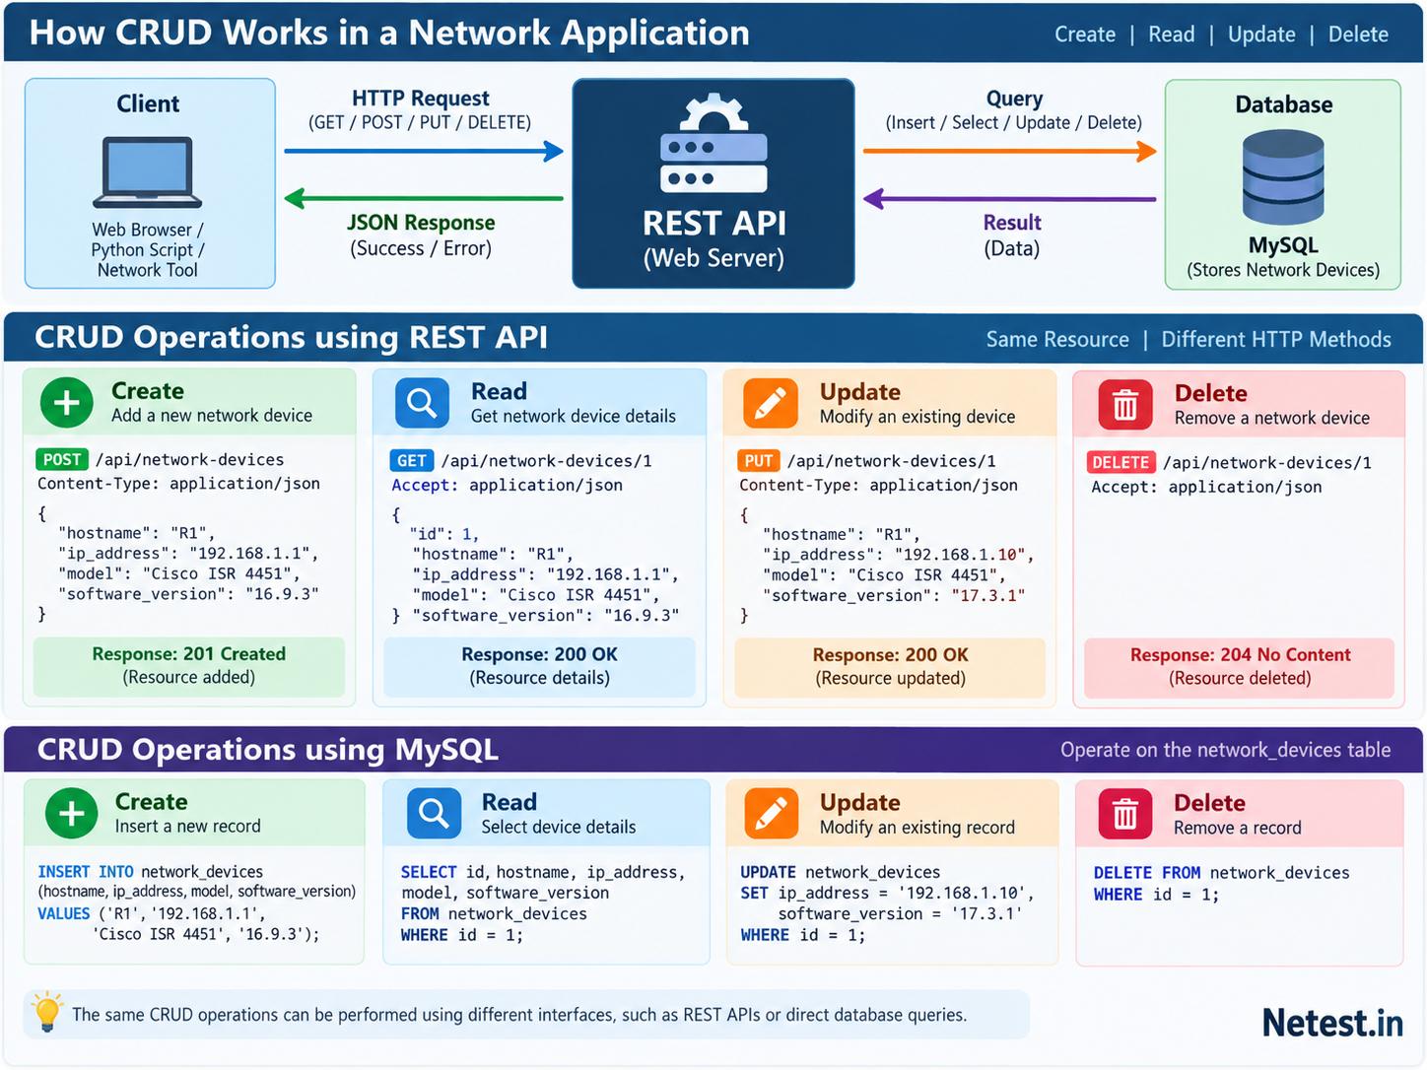Click the Client heading
Image resolution: width=1427 pixels, height=1070 pixels.
click(148, 104)
